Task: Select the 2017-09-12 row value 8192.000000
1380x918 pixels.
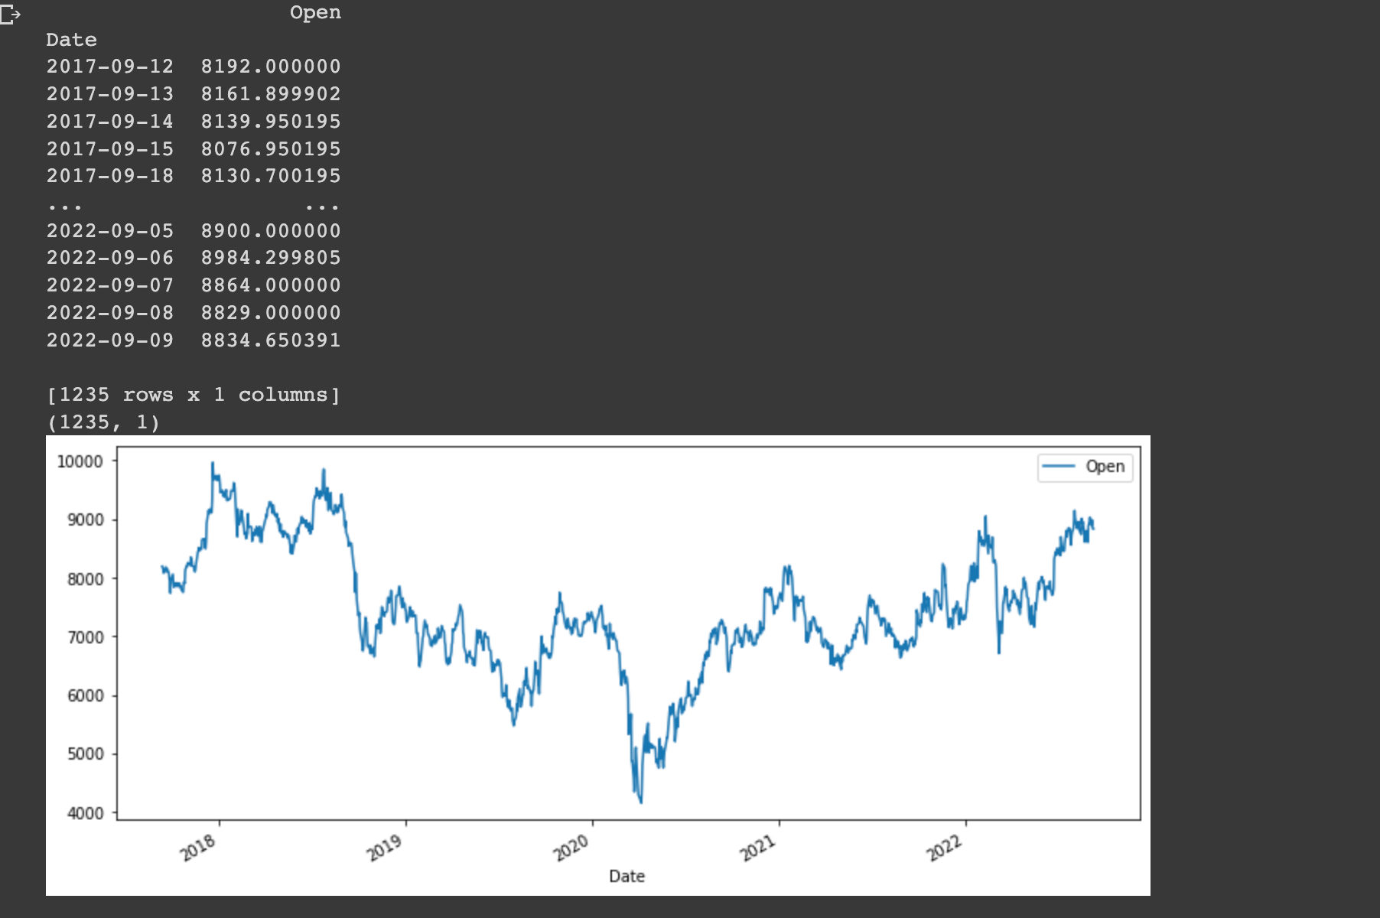Action: pyautogui.click(x=272, y=67)
